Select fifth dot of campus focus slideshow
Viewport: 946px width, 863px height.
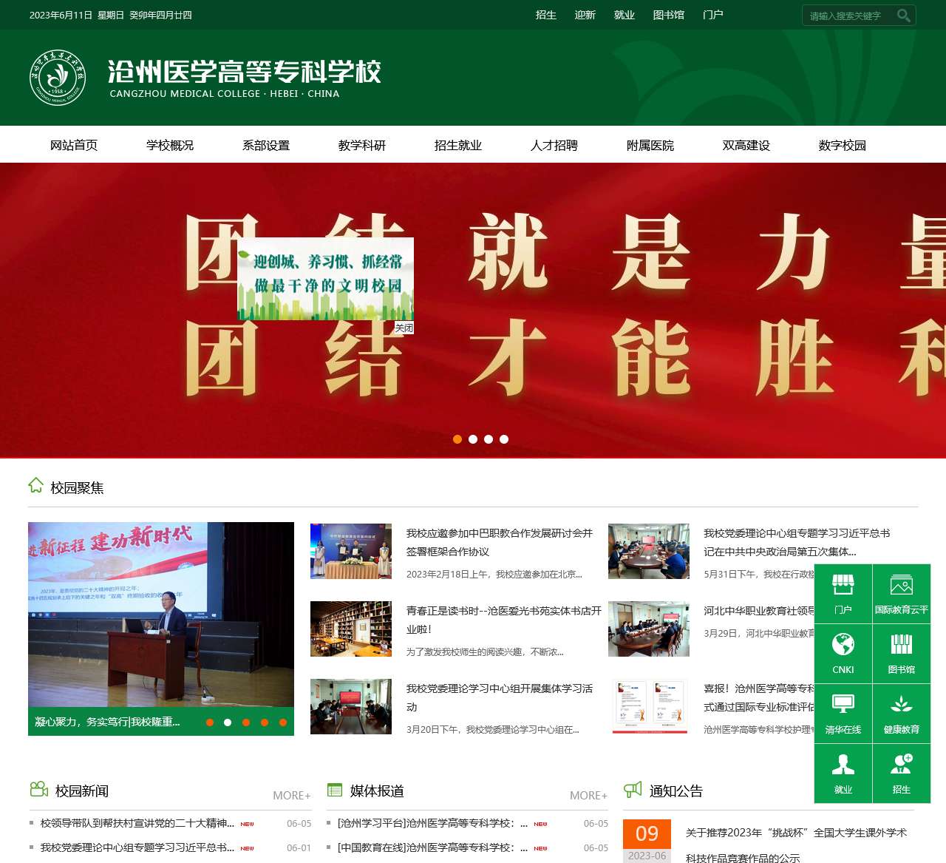click(283, 722)
